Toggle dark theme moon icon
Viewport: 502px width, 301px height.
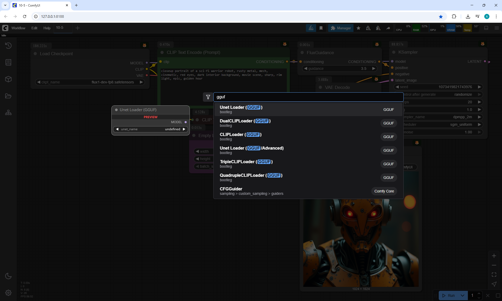pos(8,276)
